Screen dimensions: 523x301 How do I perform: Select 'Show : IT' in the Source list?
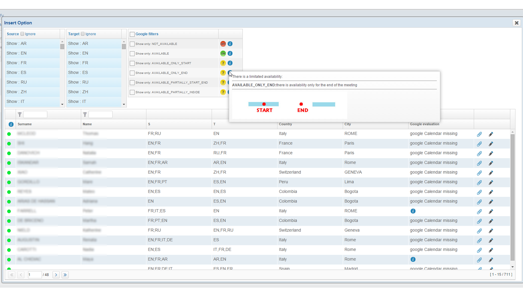(x=32, y=102)
